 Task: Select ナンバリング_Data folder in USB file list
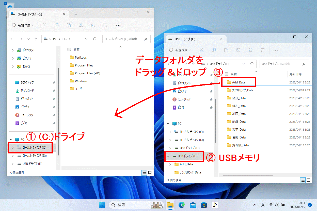[240, 90]
